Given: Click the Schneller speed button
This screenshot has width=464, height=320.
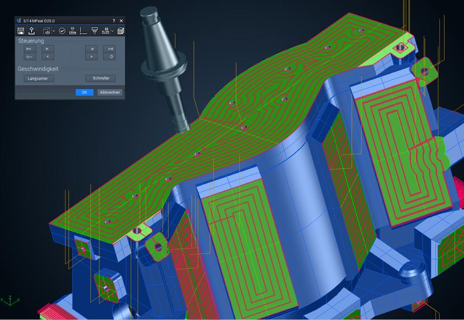Looking at the screenshot, I should pyautogui.click(x=100, y=78).
